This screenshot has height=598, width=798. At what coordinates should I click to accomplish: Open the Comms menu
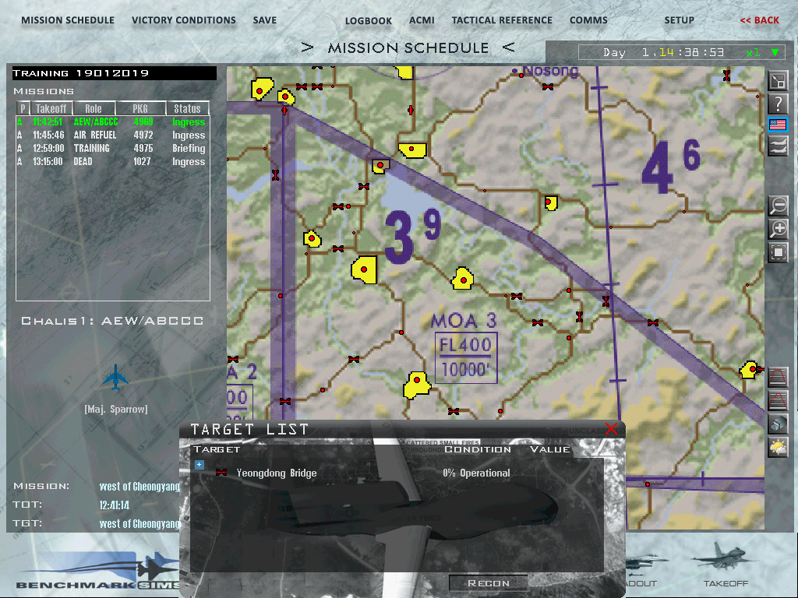[588, 20]
